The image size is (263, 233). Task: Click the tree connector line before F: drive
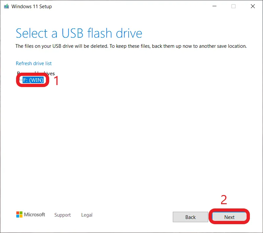click(x=20, y=80)
